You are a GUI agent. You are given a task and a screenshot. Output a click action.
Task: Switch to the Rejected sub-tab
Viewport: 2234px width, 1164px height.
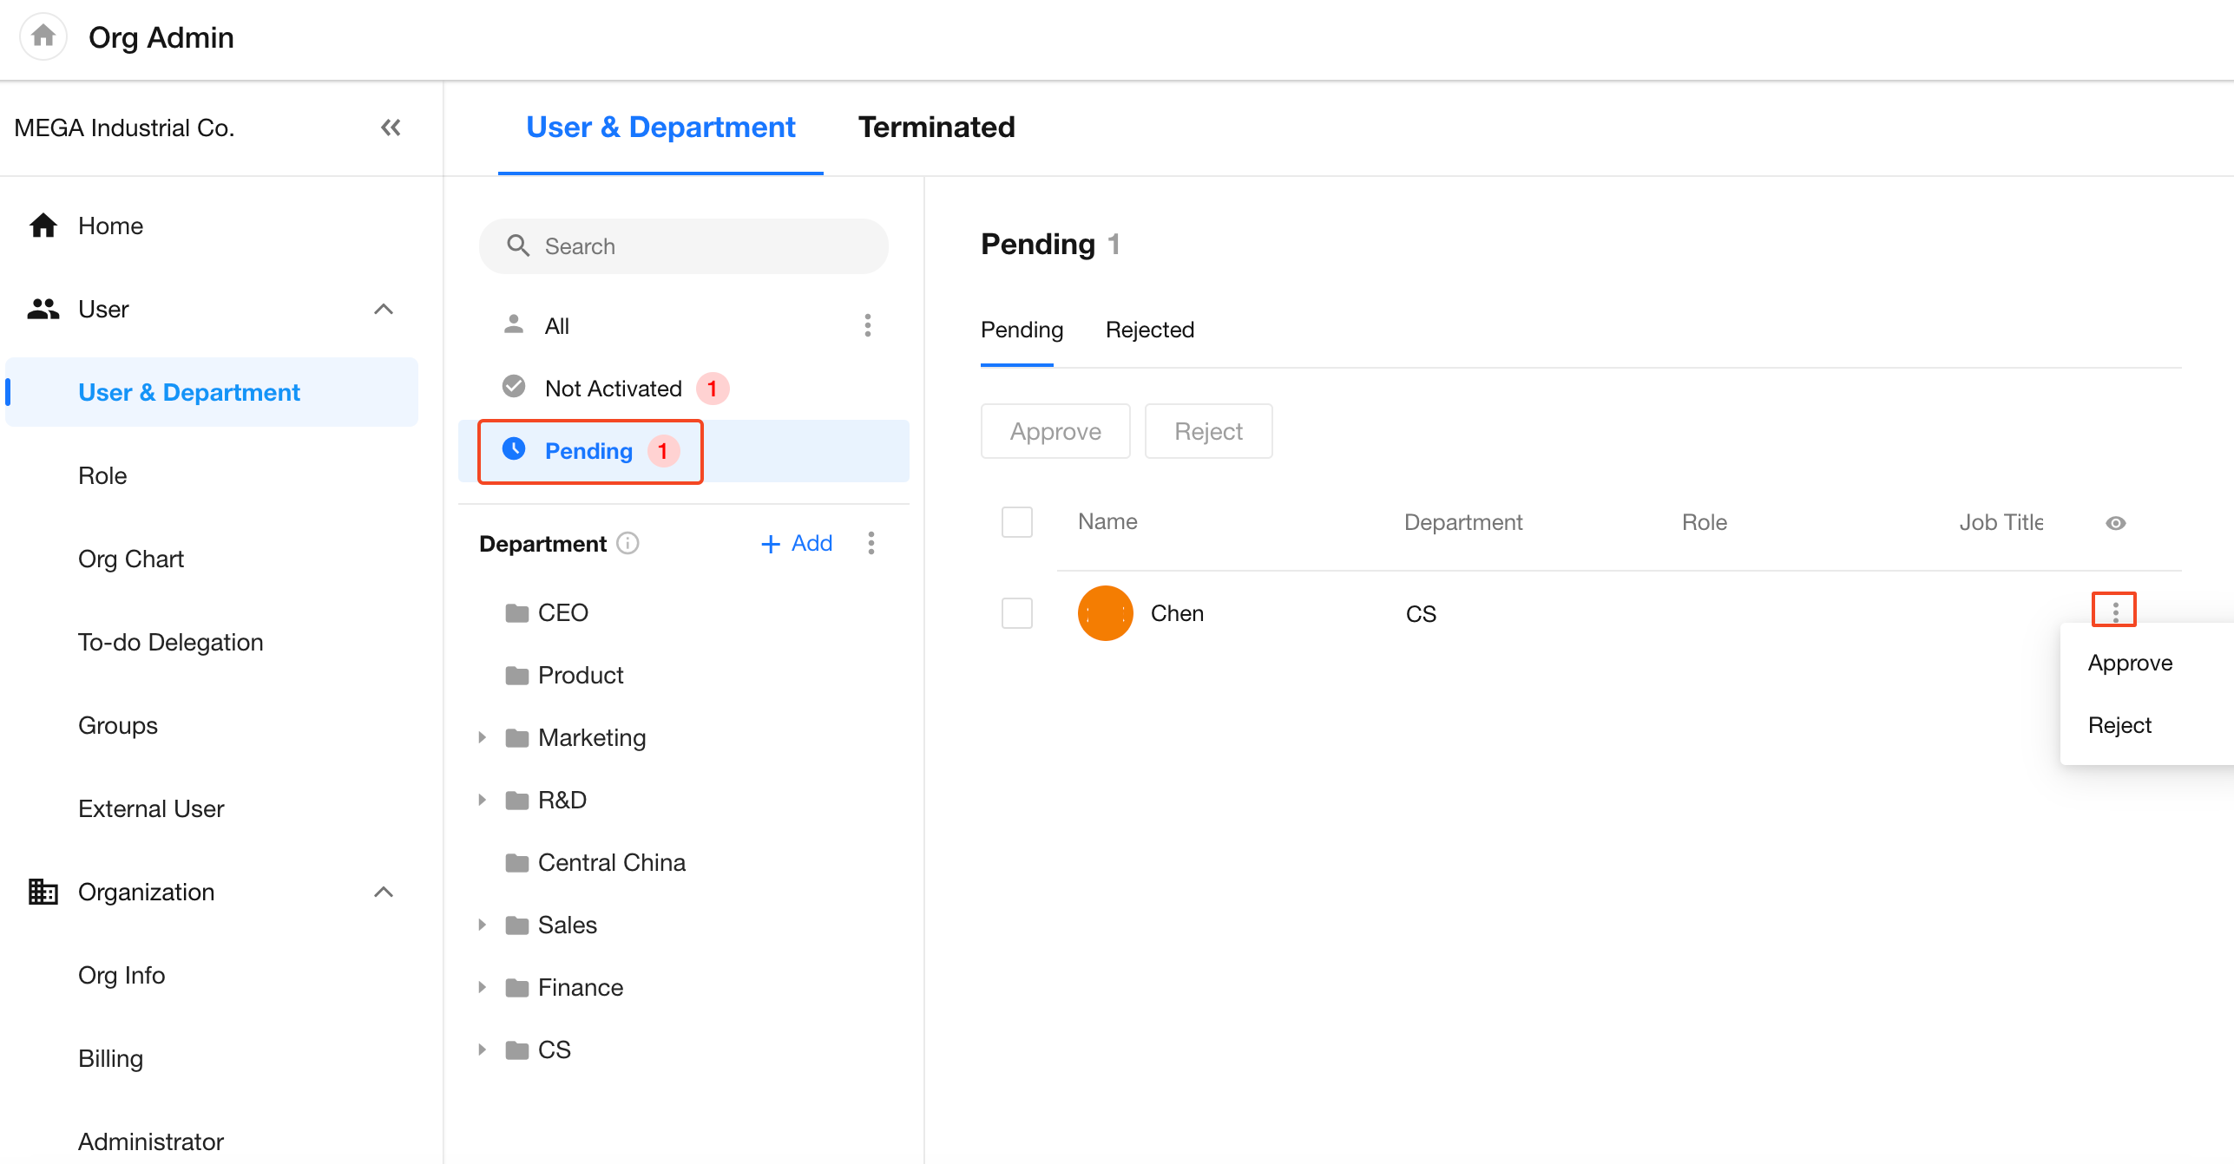coord(1149,330)
